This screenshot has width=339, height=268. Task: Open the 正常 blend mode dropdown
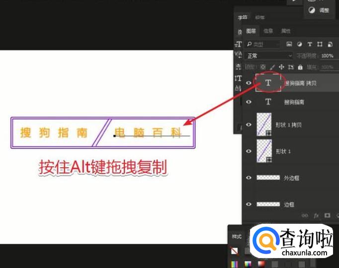(x=269, y=56)
